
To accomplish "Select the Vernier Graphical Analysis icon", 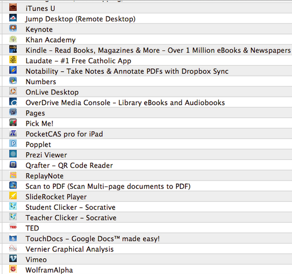I will coord(13,248).
